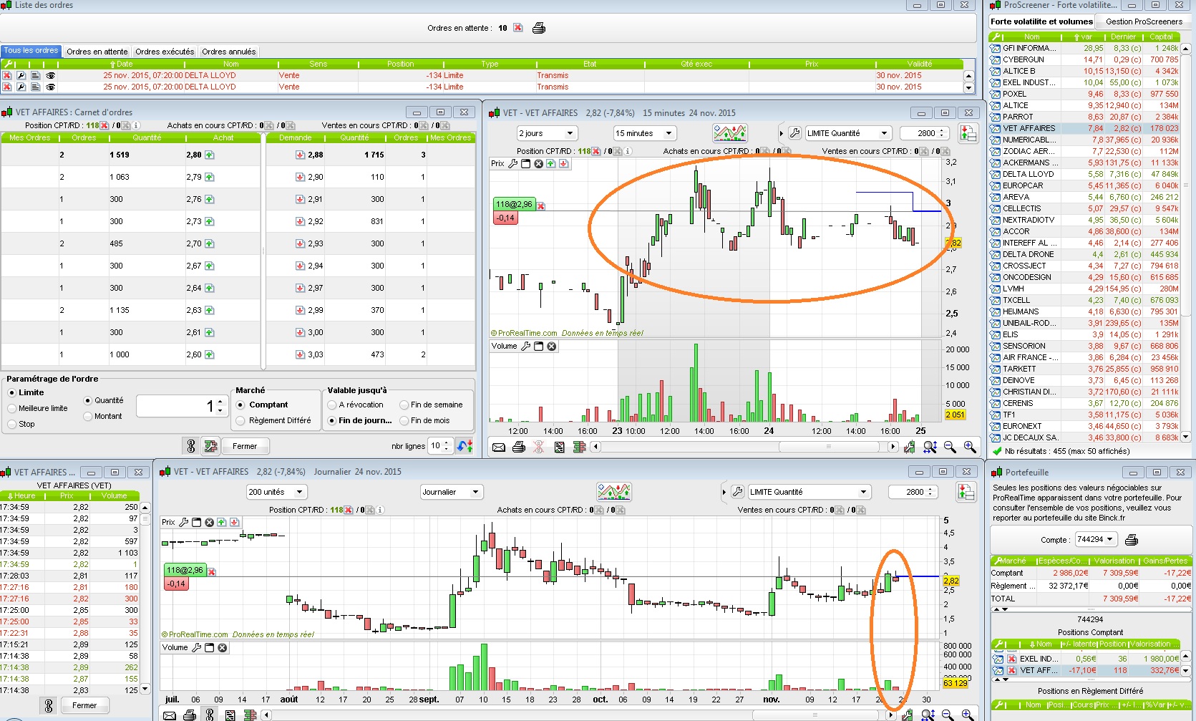
Task: Close the 118@2,96 position label on 15 minutes chart
Action: coord(541,206)
